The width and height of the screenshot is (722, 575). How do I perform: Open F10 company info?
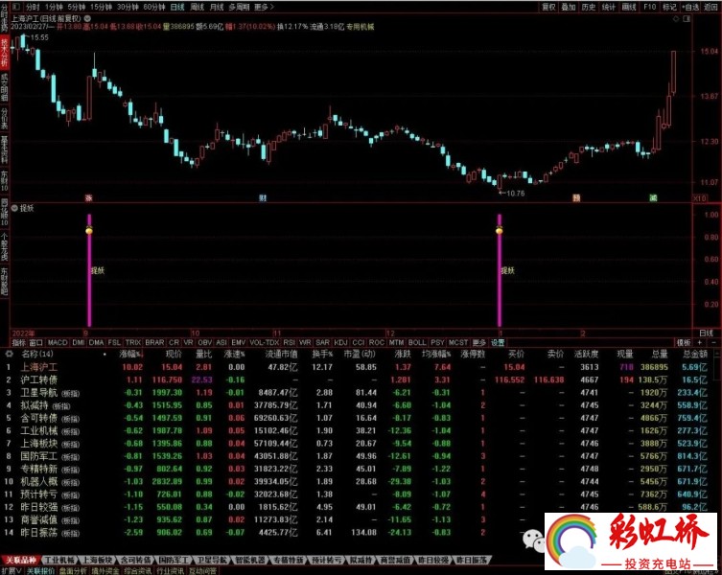pos(650,7)
